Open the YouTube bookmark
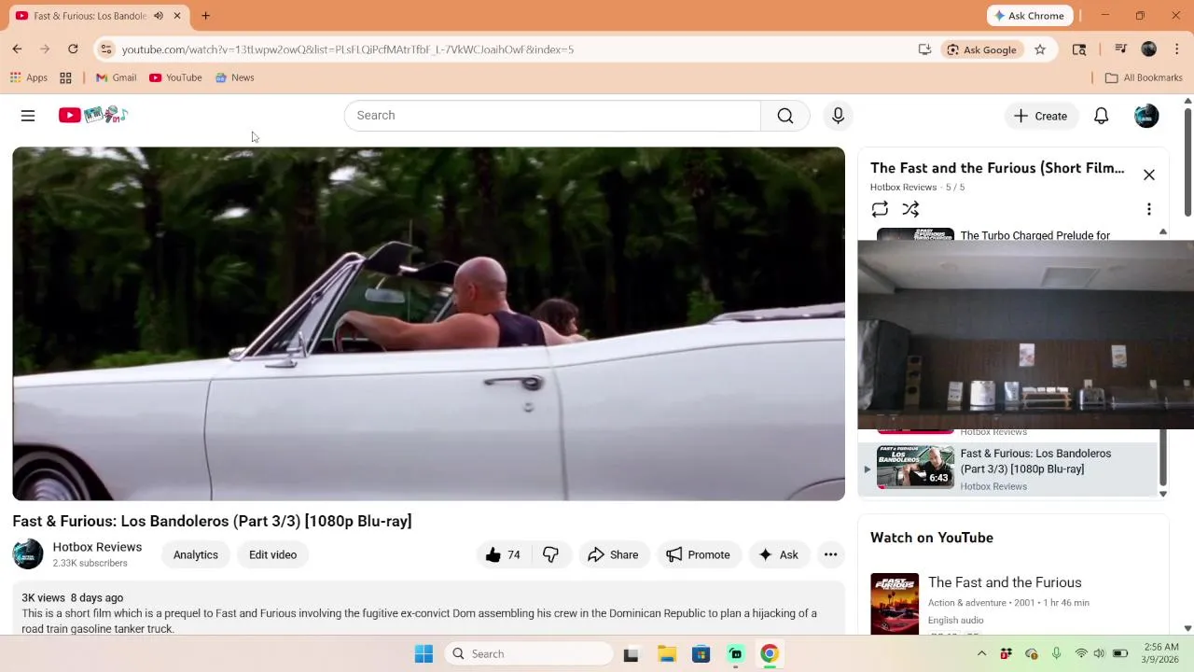The width and height of the screenshot is (1194, 672). point(175,77)
